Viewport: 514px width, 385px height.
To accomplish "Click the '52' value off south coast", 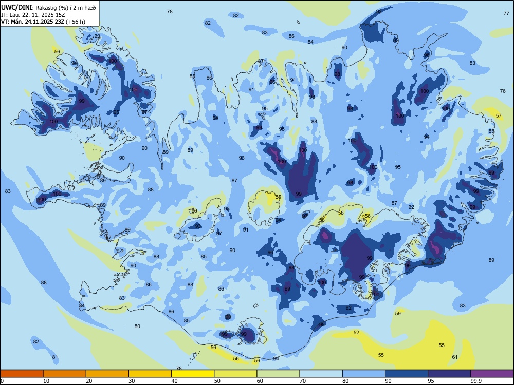I will tap(356, 332).
